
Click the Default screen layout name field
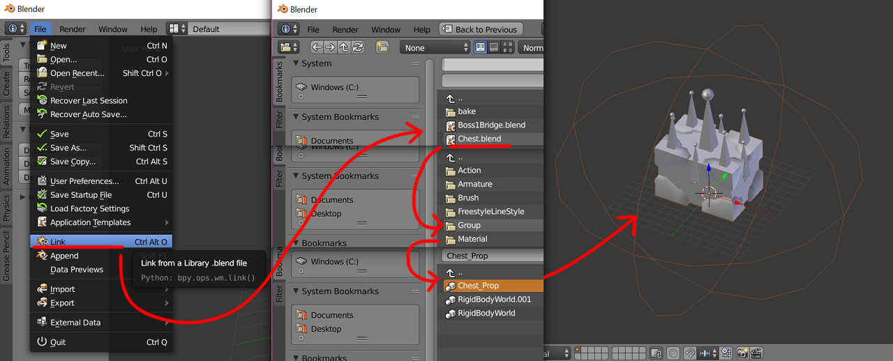tap(228, 29)
